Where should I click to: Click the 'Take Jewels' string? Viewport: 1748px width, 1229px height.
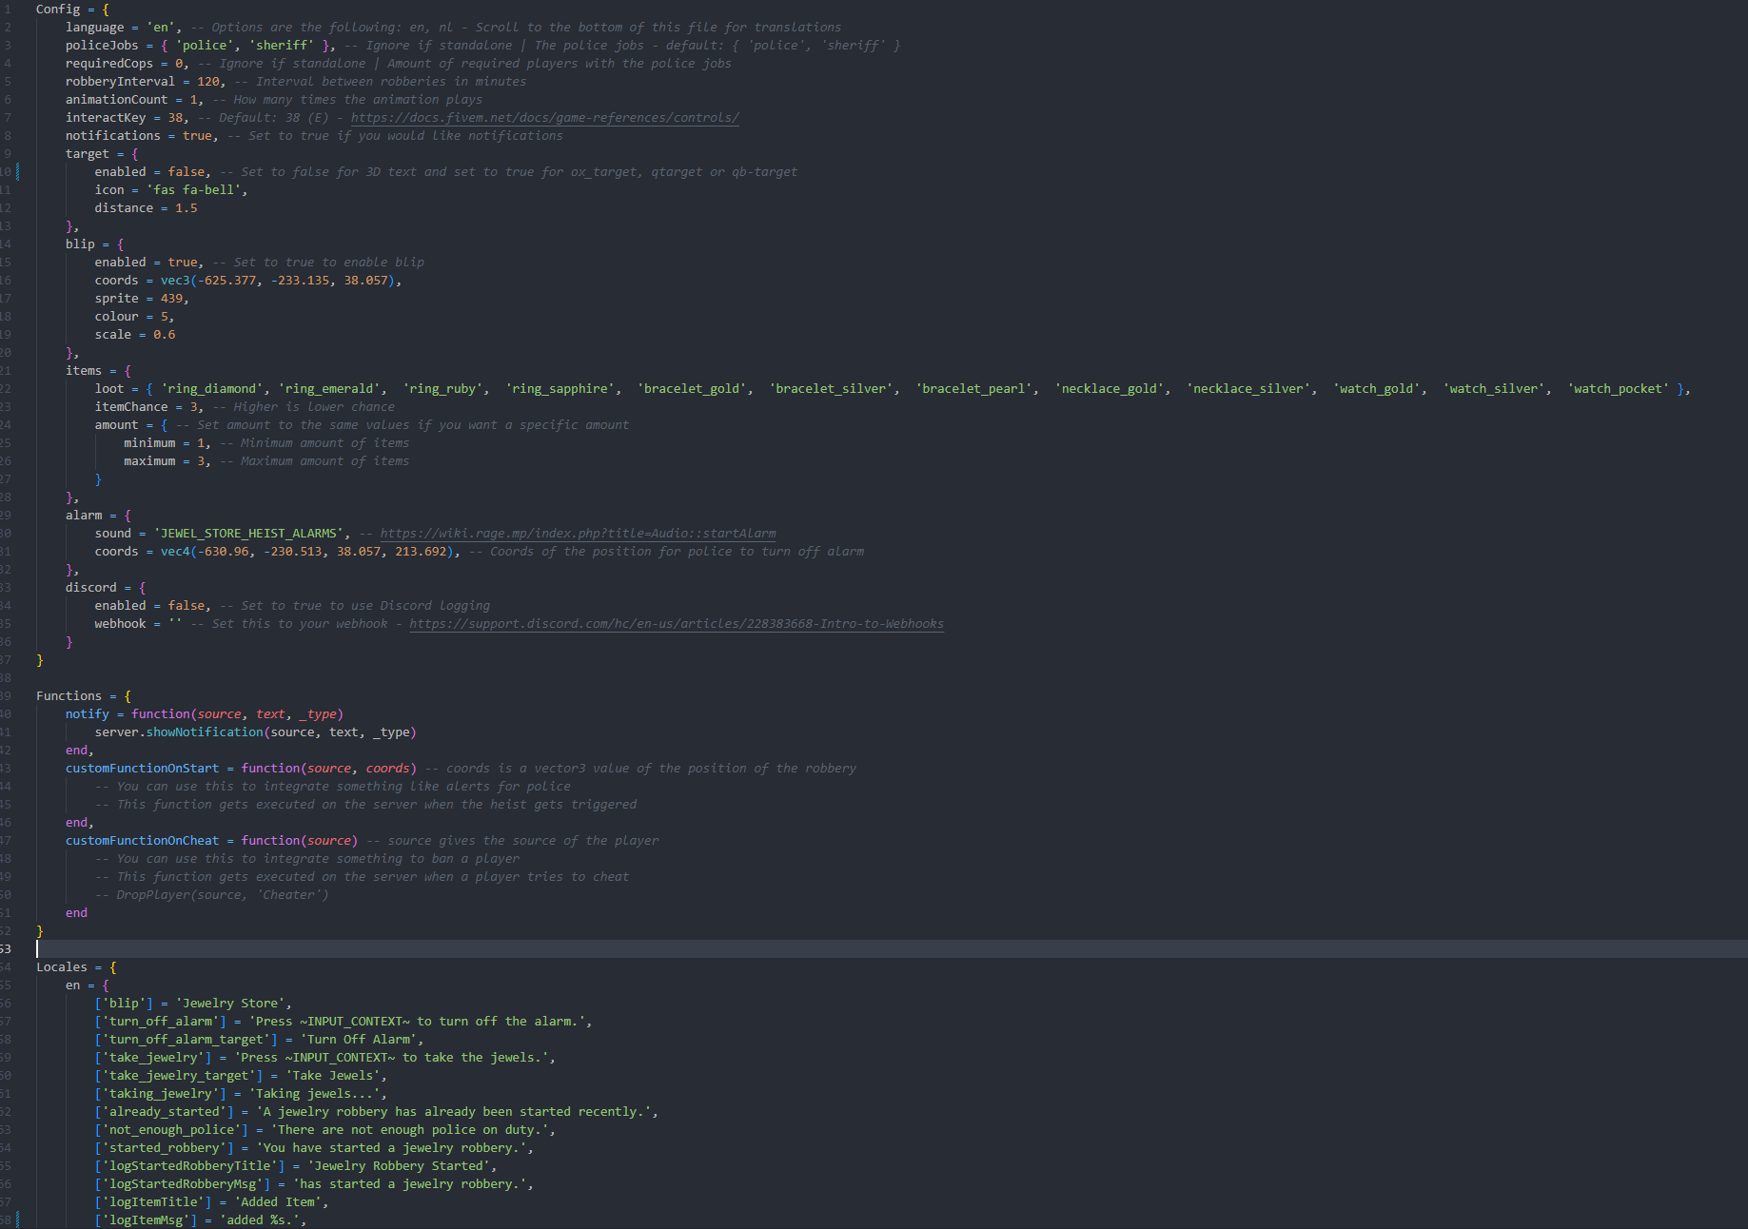332,1076
